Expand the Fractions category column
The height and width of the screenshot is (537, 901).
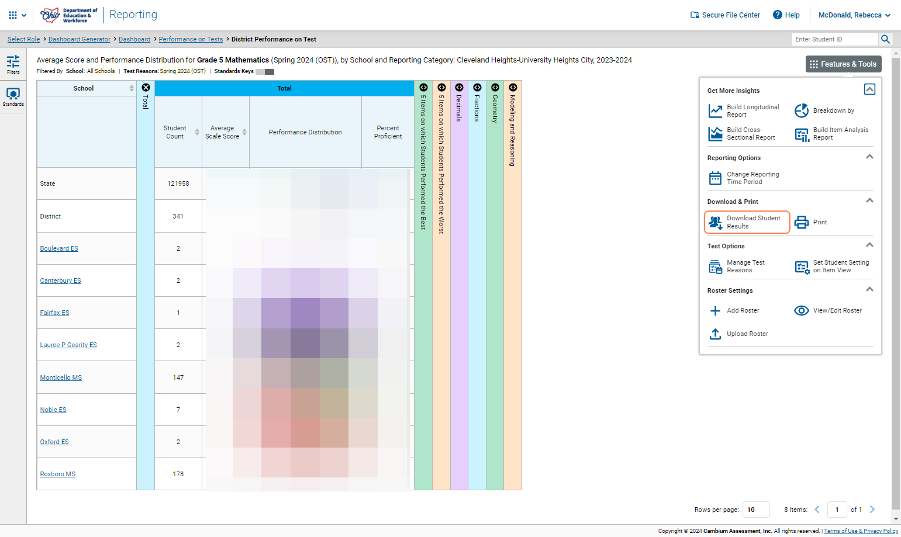(x=477, y=88)
